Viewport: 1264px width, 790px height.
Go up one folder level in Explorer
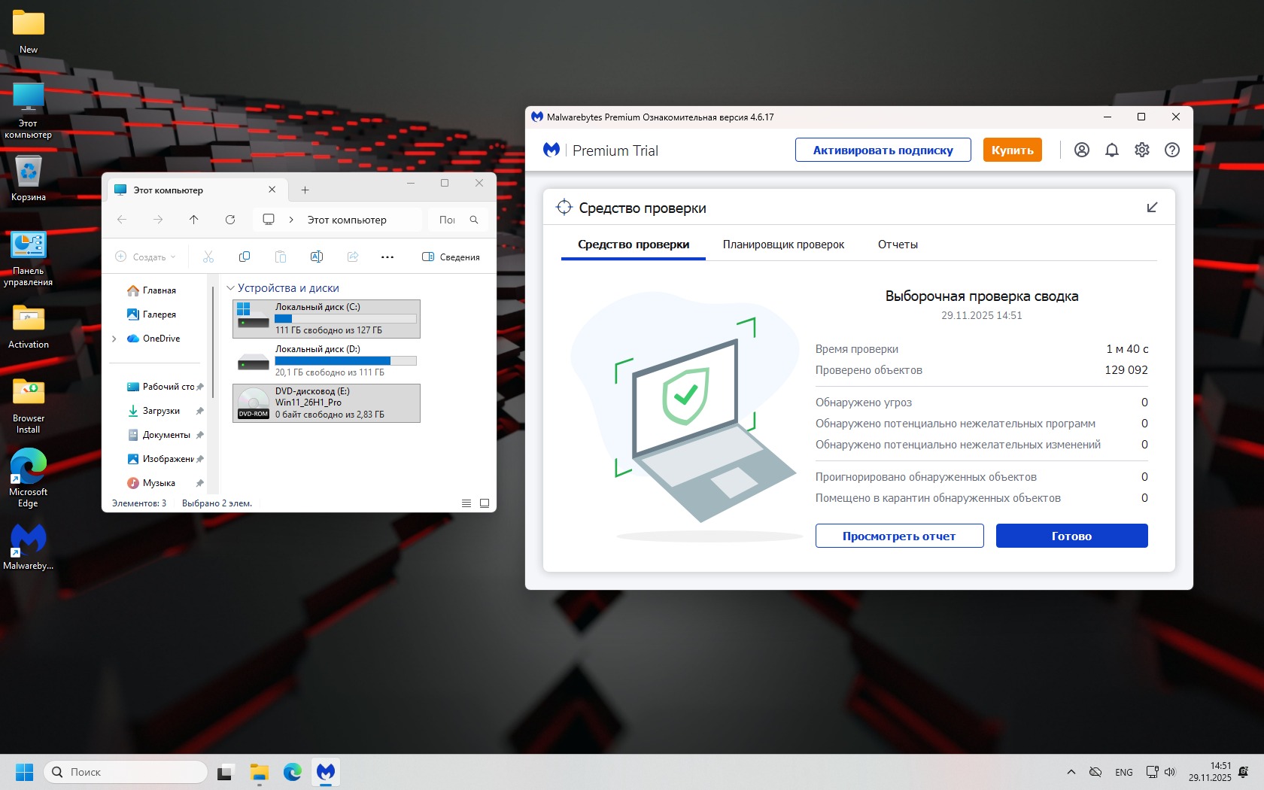[194, 220]
